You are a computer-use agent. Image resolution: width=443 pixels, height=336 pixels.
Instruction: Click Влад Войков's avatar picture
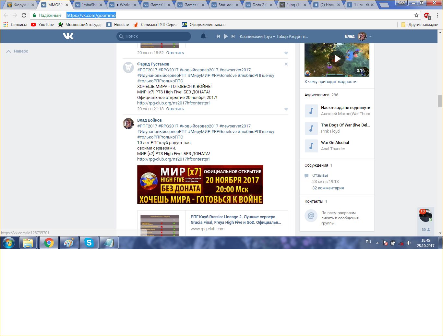[x=128, y=124]
